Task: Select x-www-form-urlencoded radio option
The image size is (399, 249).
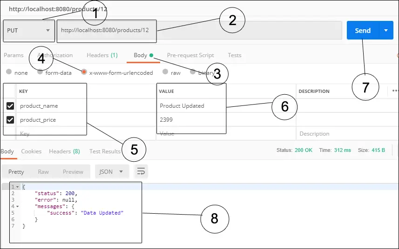Action: (x=84, y=72)
